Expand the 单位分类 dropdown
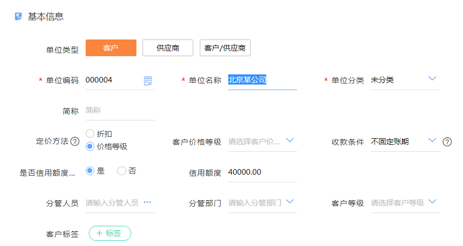 pyautogui.click(x=432, y=78)
